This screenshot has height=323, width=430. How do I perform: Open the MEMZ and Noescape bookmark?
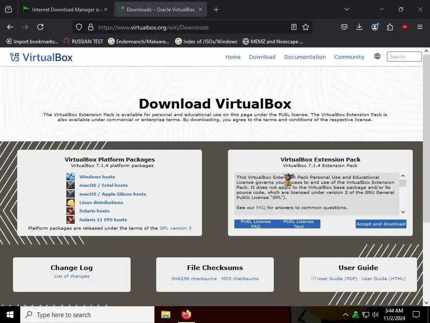point(273,42)
